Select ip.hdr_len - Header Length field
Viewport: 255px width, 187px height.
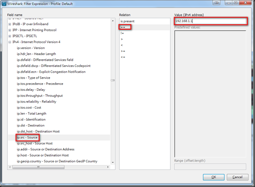click(x=36, y=54)
